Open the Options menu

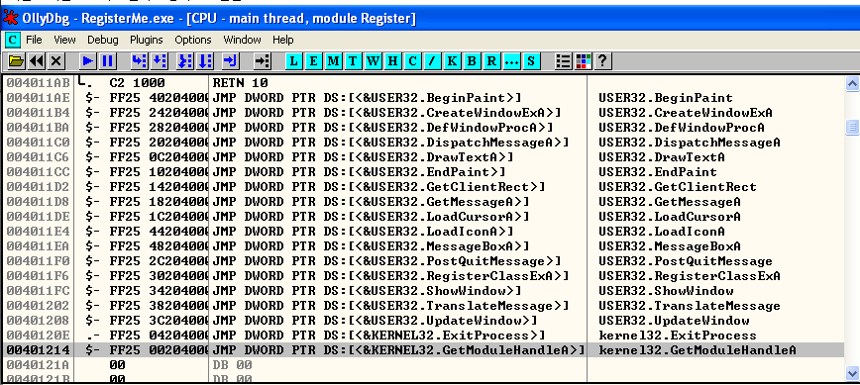click(193, 40)
